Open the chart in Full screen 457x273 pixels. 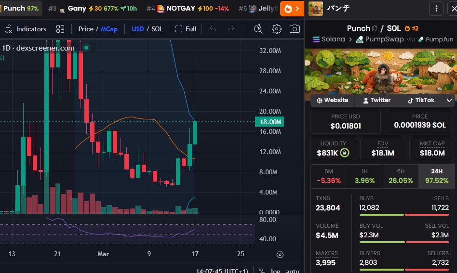(186, 29)
